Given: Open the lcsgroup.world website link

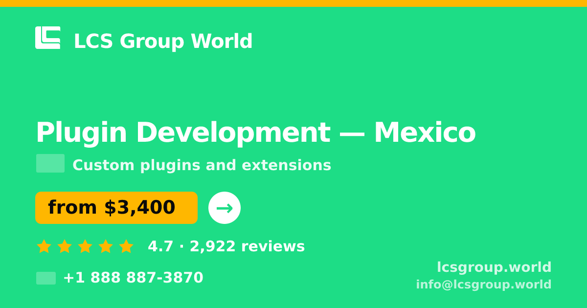Looking at the screenshot, I should [494, 267].
